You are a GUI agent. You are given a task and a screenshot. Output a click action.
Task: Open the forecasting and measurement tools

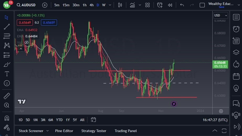7,55
